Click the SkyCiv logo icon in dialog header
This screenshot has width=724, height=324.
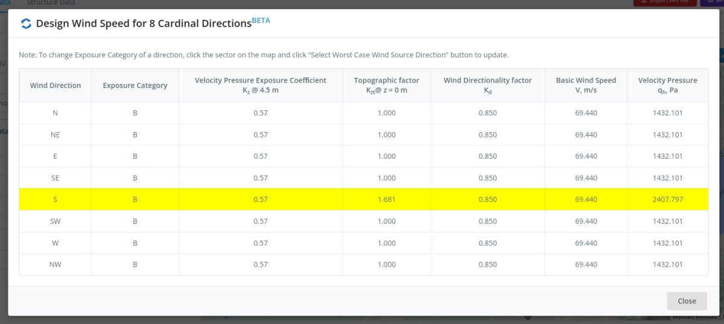[26, 24]
